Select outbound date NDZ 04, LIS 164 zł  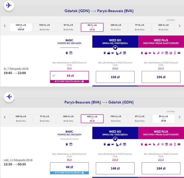21,27
